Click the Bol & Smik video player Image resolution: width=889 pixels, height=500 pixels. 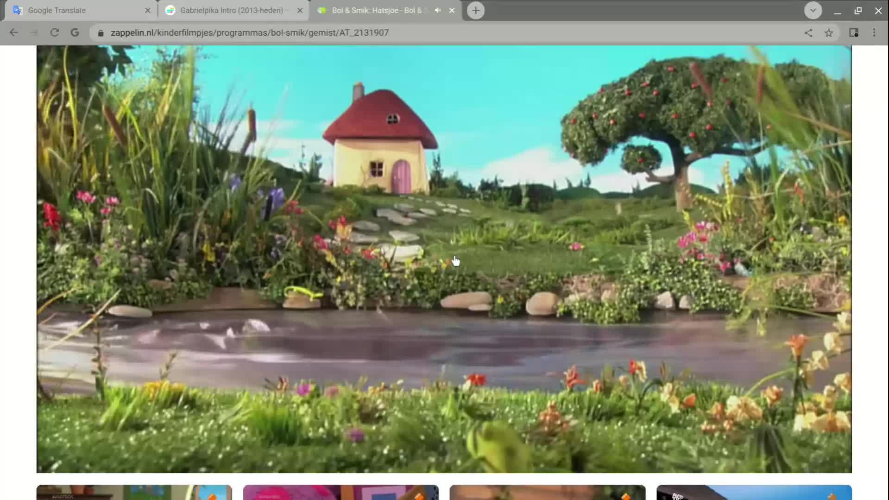(x=444, y=259)
